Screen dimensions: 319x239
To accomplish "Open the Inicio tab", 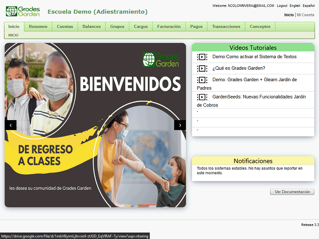I will [x=14, y=26].
